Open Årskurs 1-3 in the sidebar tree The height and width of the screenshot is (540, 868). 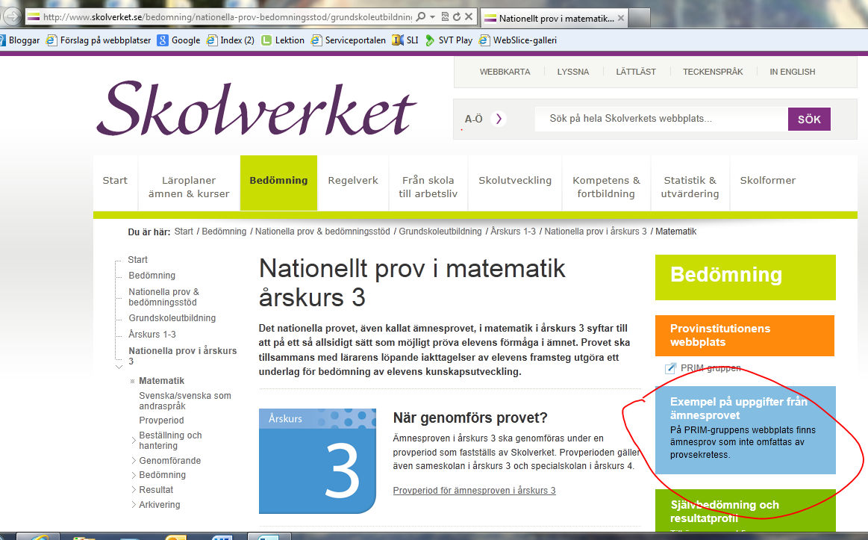[x=152, y=335]
